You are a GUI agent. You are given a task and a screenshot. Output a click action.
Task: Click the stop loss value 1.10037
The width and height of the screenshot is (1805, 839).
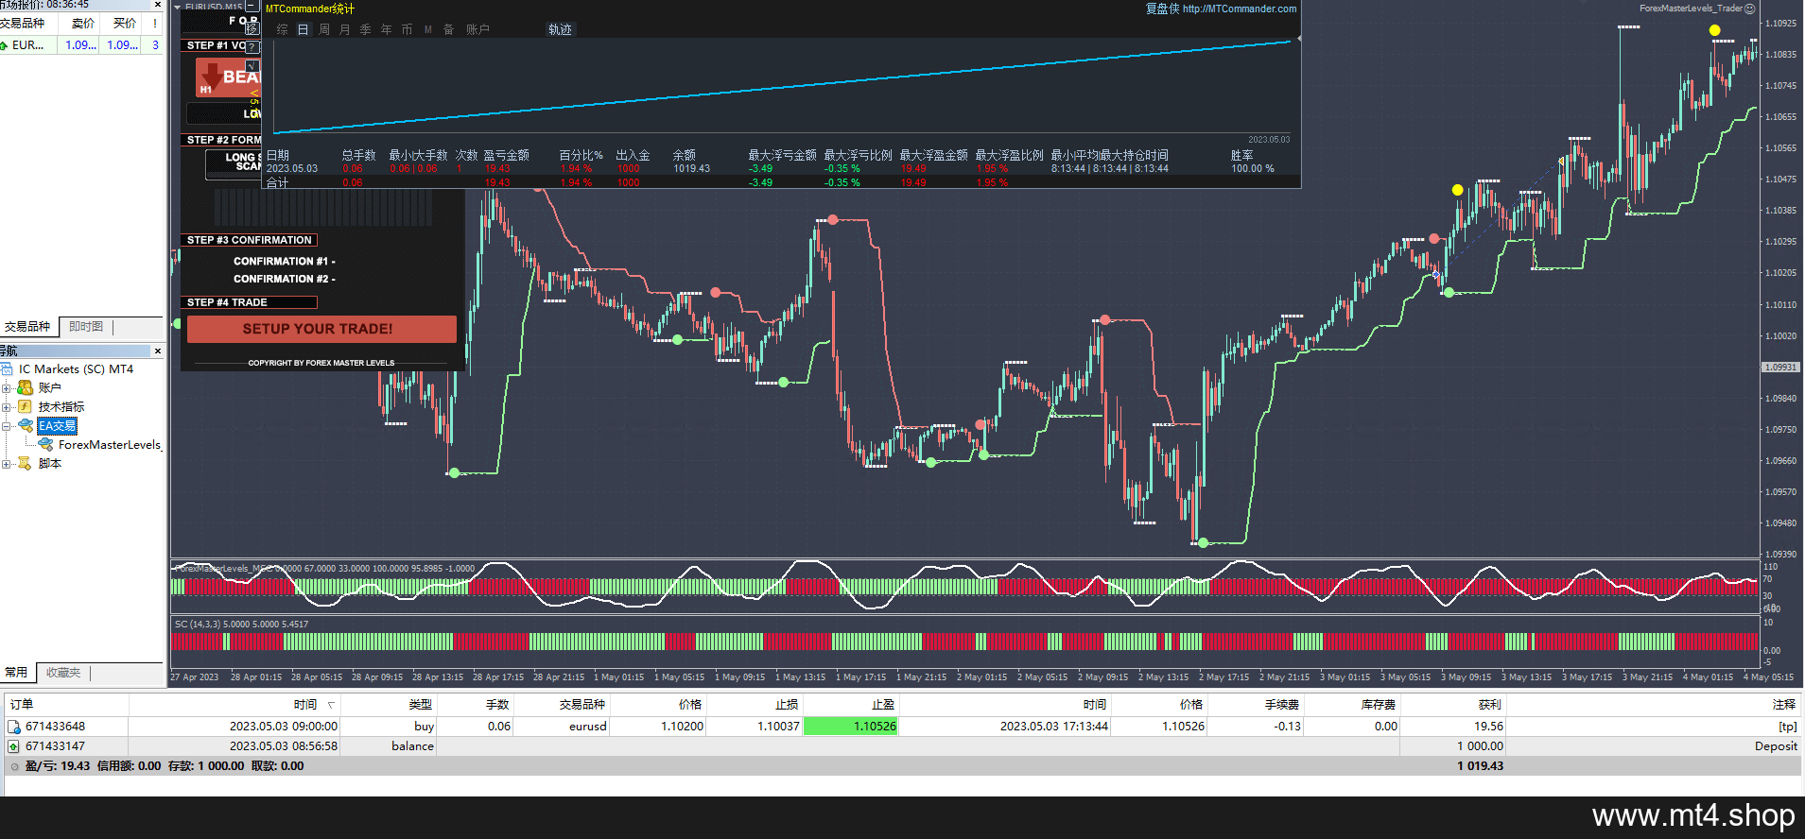point(778,727)
